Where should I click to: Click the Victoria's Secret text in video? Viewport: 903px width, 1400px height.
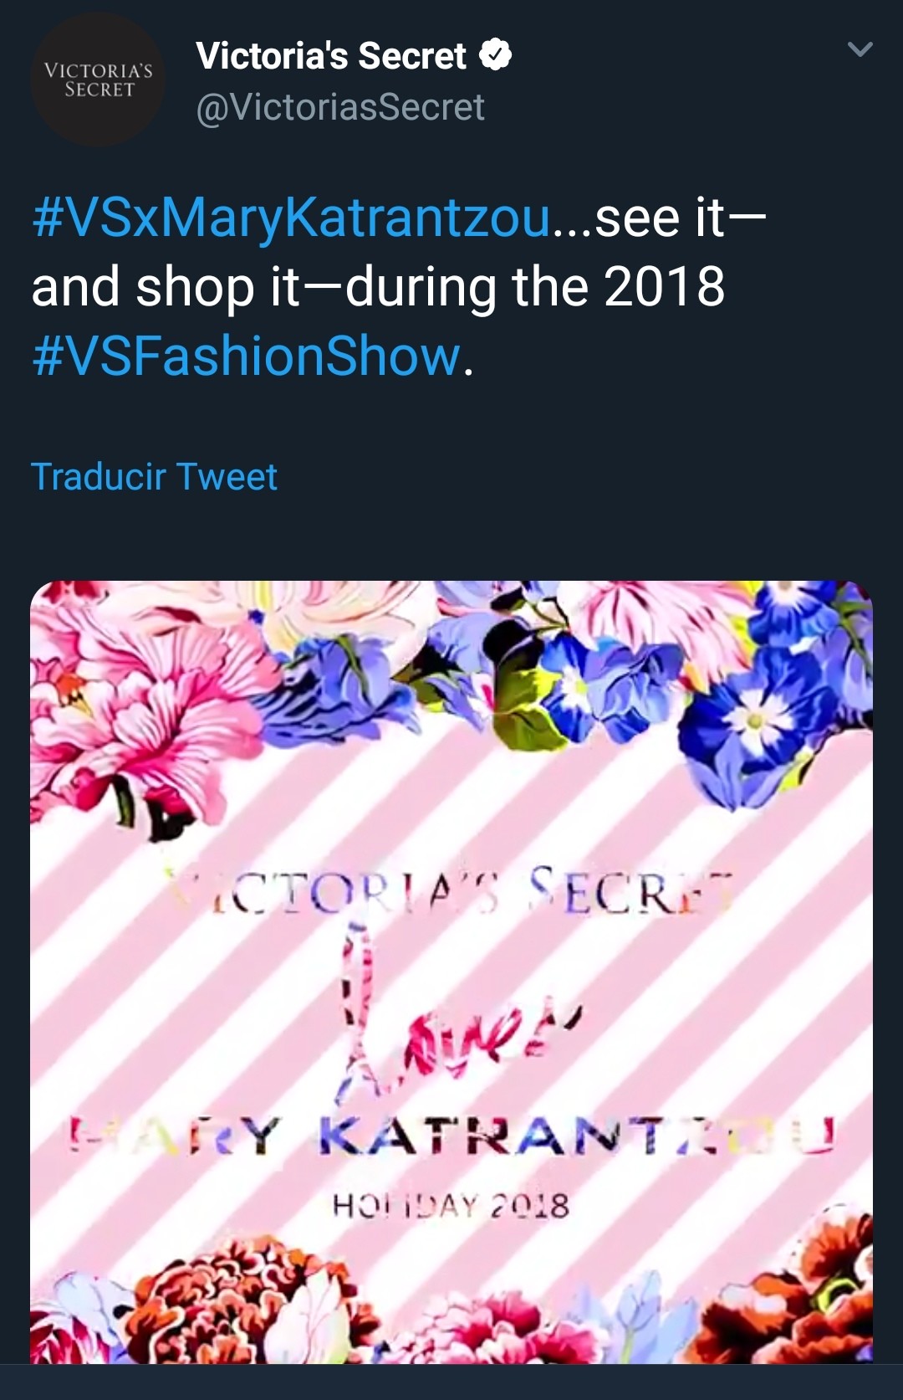(x=450, y=892)
